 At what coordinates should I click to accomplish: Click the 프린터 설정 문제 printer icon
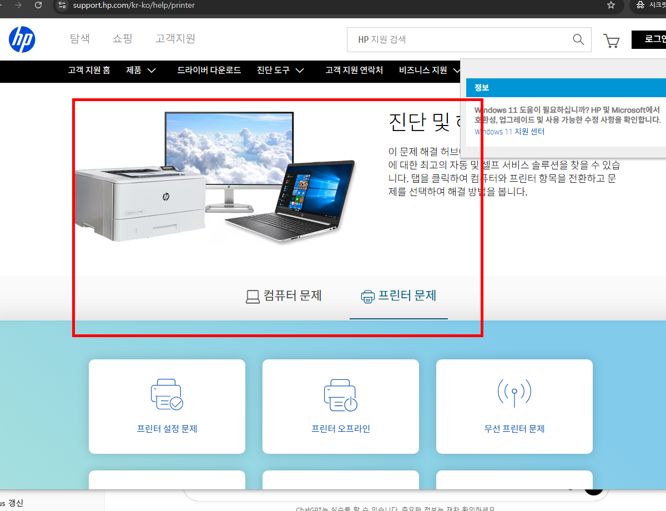[167, 394]
